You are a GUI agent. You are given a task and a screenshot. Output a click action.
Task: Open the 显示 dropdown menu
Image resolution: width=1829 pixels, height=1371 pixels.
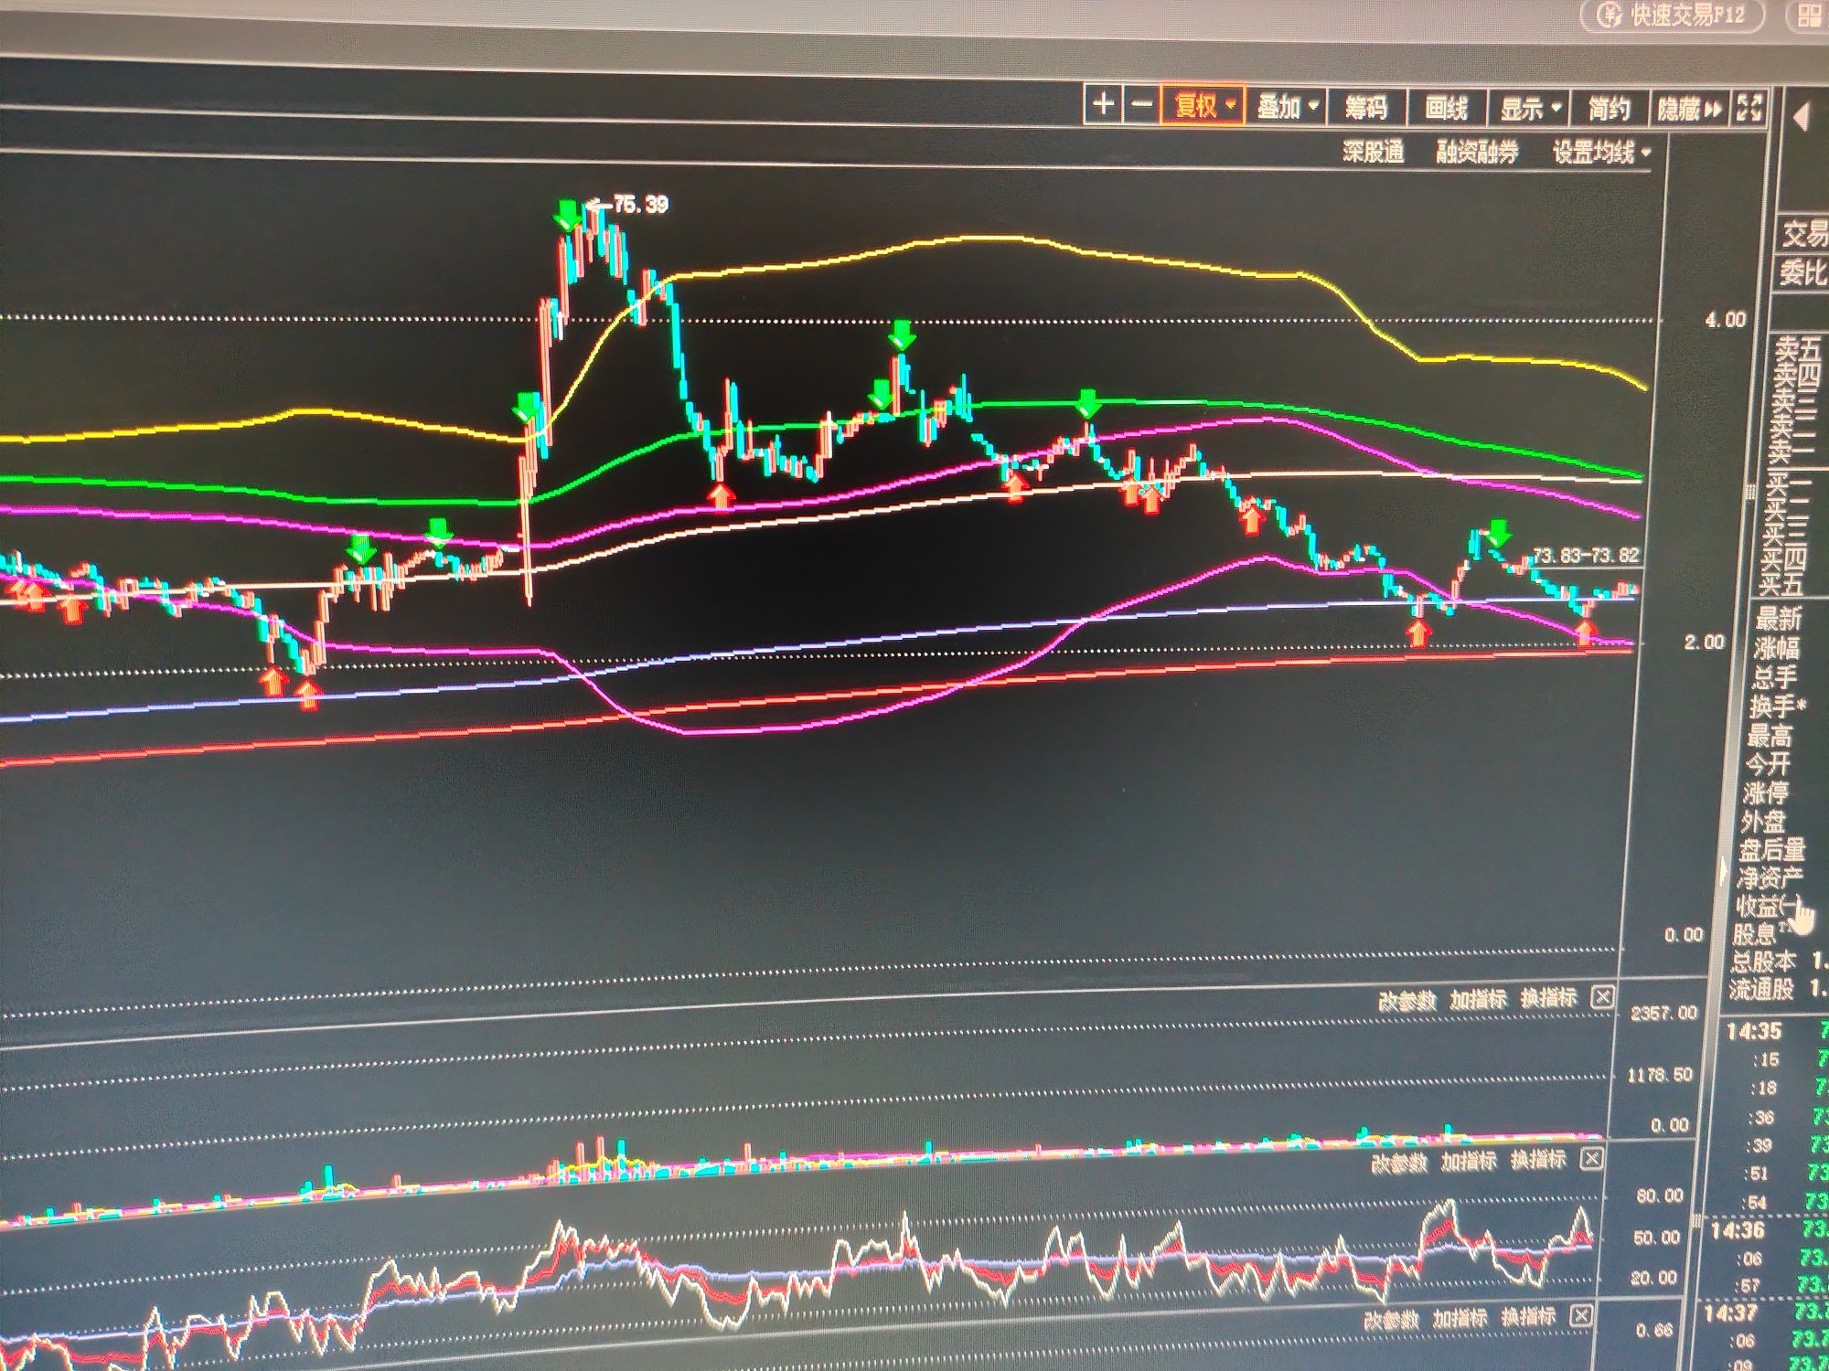1528,111
